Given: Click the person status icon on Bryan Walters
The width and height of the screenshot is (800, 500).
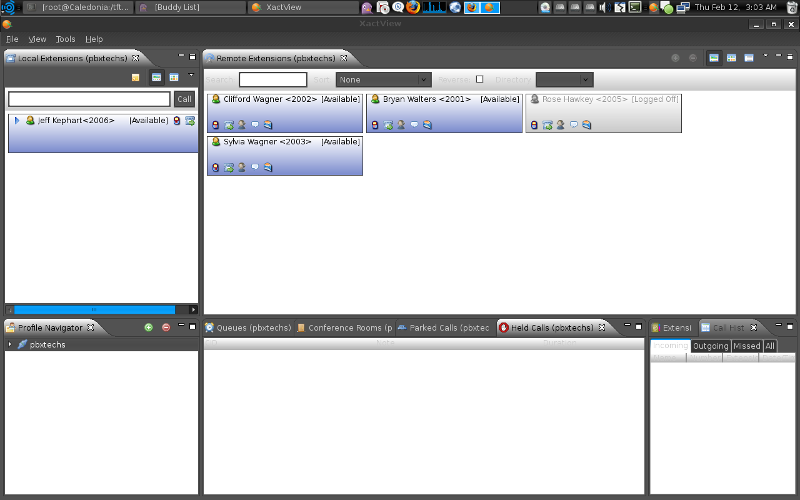Looking at the screenshot, I should click(x=400, y=124).
